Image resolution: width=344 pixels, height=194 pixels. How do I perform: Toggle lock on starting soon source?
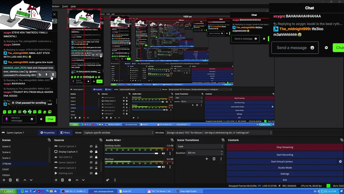[96, 173]
